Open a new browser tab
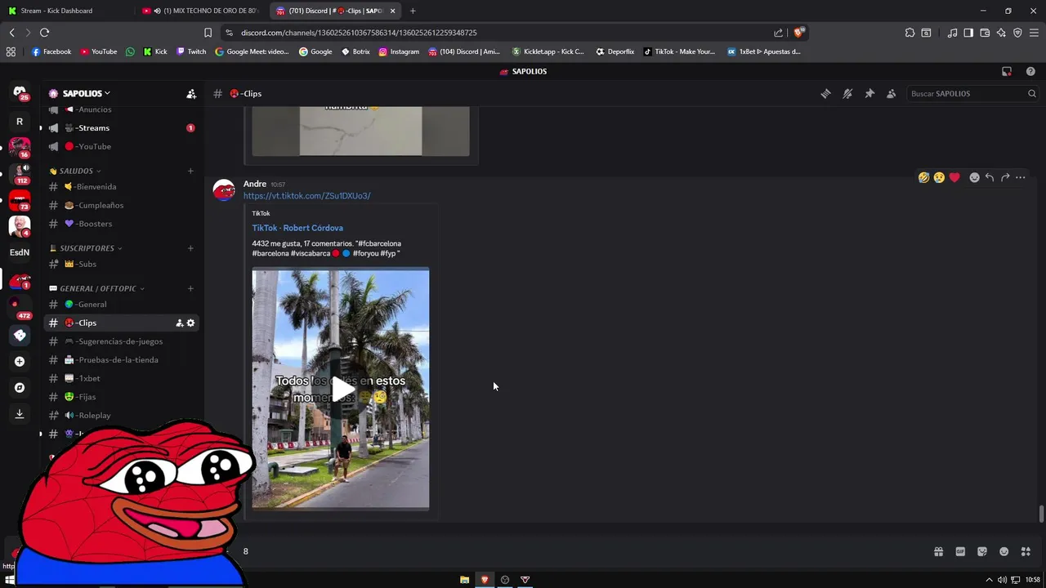Viewport: 1046px width, 588px height. coord(413,11)
